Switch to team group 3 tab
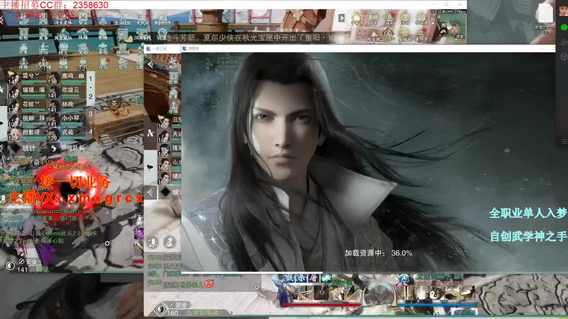This screenshot has width=568, height=319. [91, 114]
